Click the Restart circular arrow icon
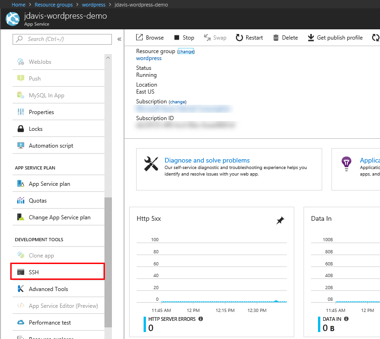 tap(239, 38)
